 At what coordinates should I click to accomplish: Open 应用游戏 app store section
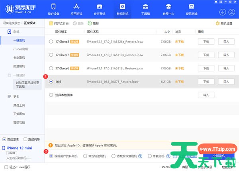point(77,9)
